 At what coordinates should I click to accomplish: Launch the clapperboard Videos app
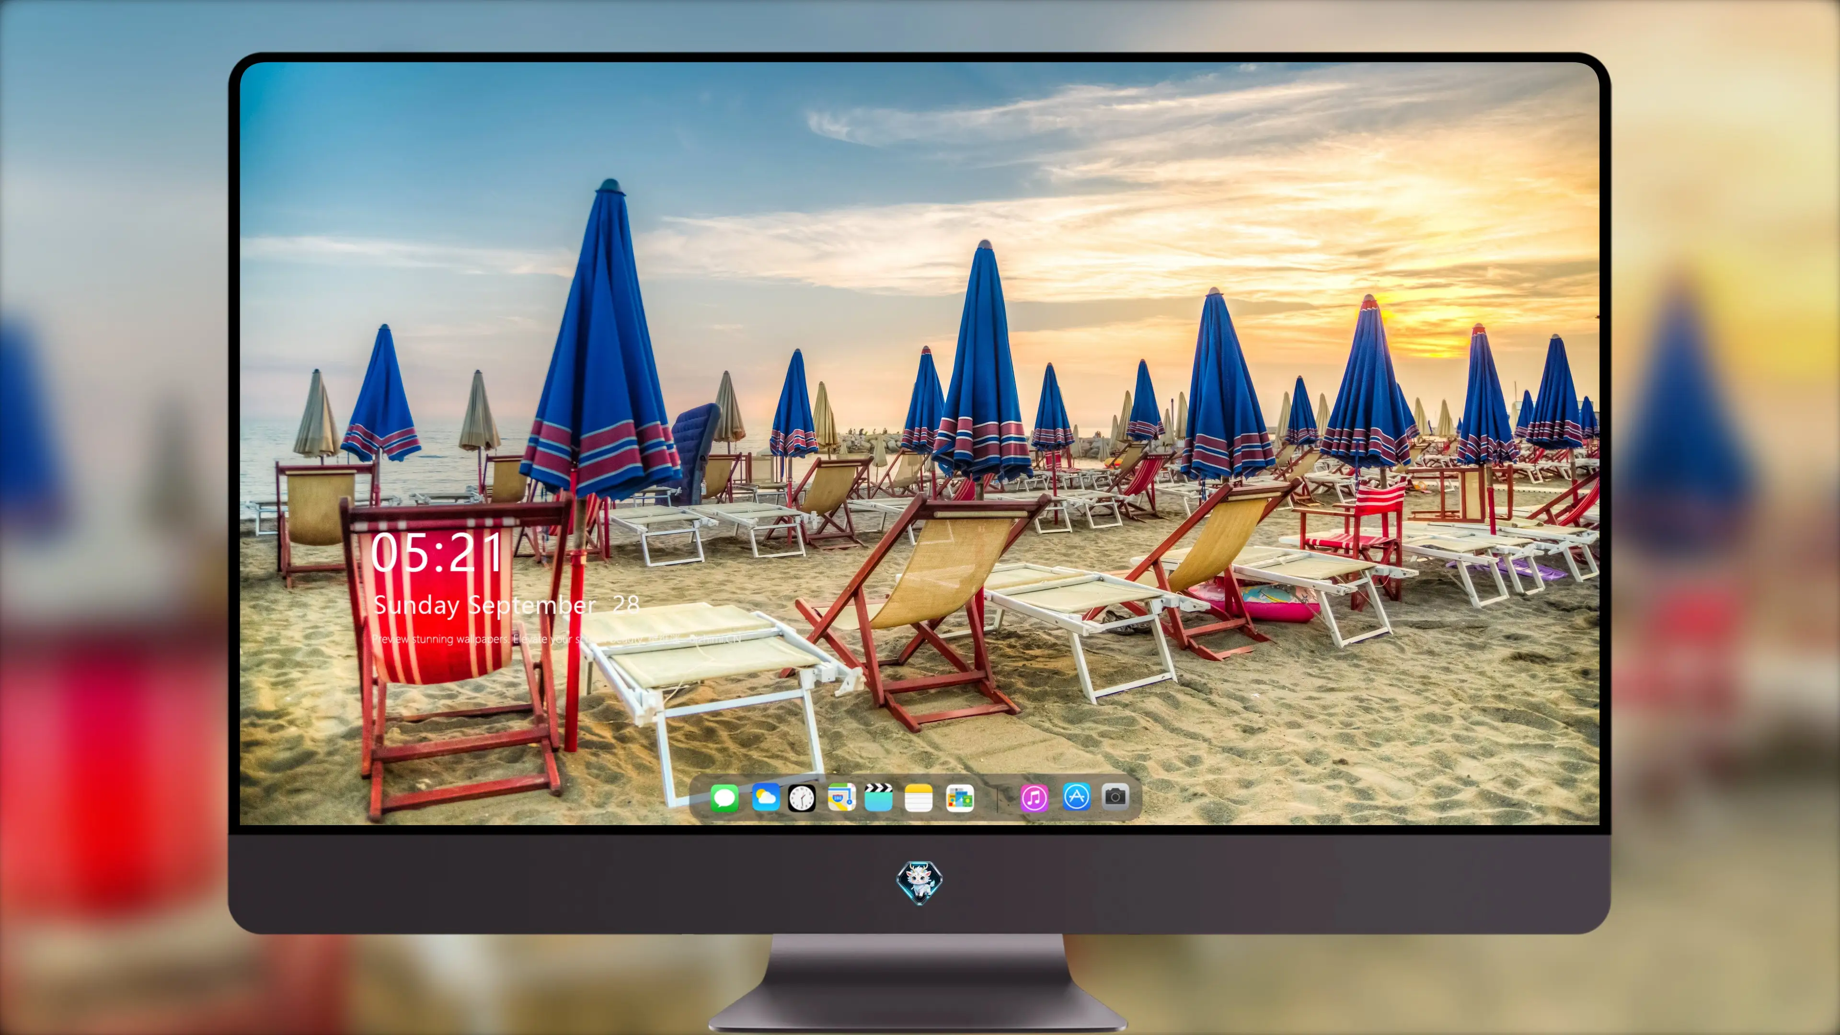tap(879, 797)
